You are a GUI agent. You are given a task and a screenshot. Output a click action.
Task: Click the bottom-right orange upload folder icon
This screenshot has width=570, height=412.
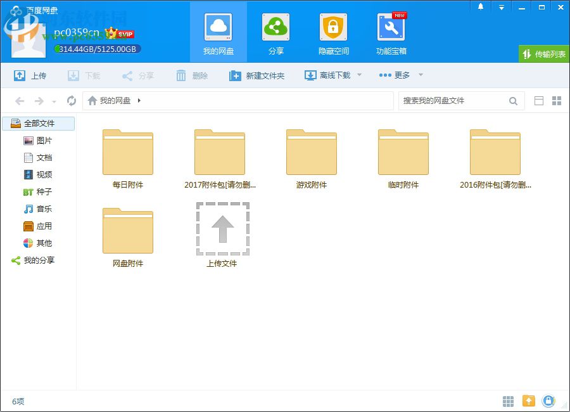click(529, 401)
